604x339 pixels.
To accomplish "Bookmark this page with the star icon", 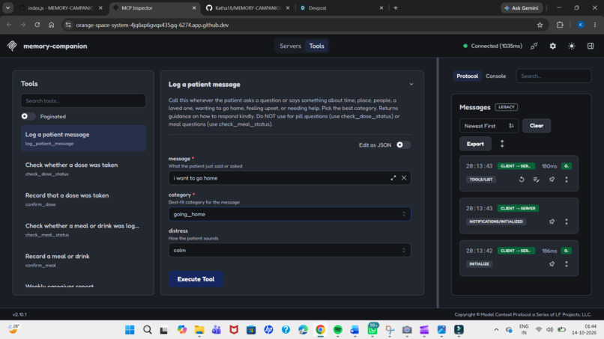I will [540, 25].
